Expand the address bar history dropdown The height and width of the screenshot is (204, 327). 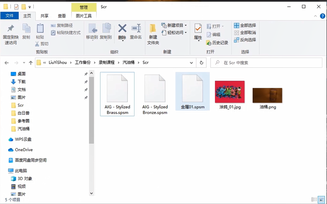(x=191, y=63)
